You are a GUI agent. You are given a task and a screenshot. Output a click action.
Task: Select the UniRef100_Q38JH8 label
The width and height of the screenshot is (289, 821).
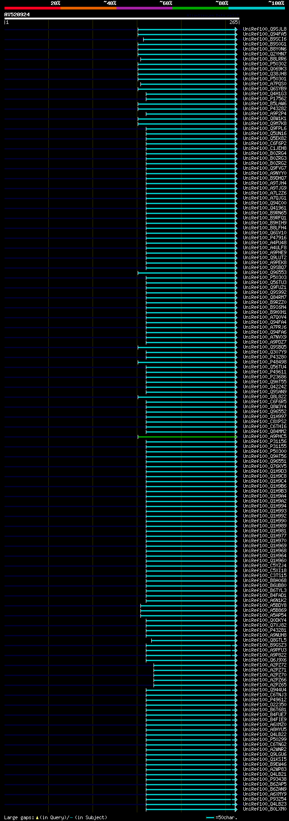click(x=265, y=74)
